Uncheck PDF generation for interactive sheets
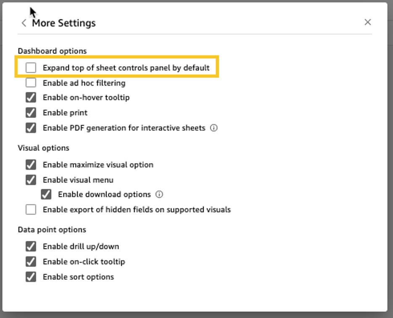 (x=31, y=128)
